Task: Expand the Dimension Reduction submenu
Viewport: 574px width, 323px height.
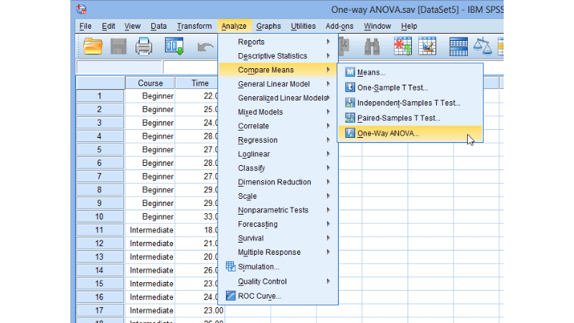Action: [x=278, y=182]
